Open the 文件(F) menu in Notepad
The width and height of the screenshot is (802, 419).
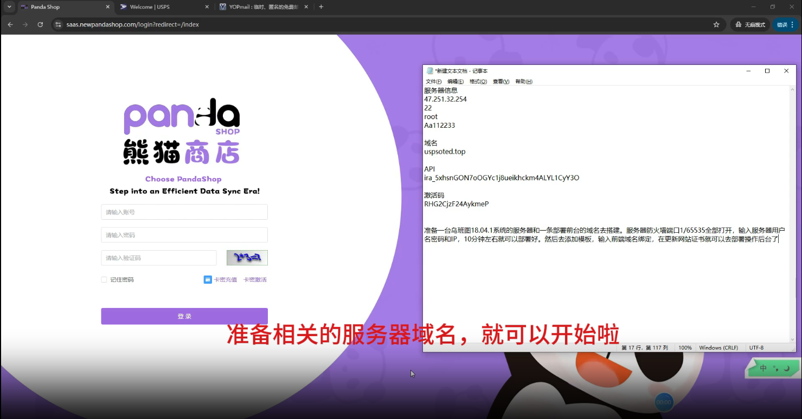click(433, 82)
